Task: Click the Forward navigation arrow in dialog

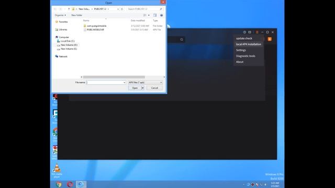Action: pos(61,9)
